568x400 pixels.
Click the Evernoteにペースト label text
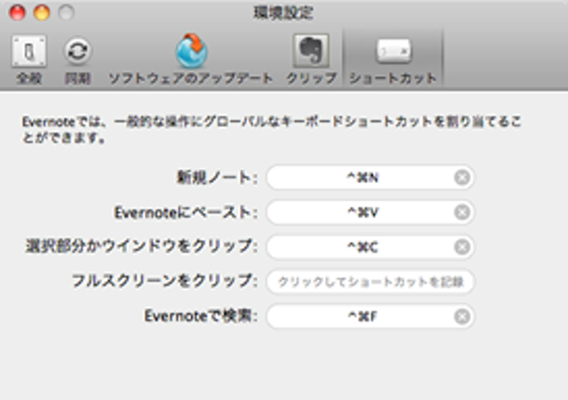pyautogui.click(x=185, y=212)
